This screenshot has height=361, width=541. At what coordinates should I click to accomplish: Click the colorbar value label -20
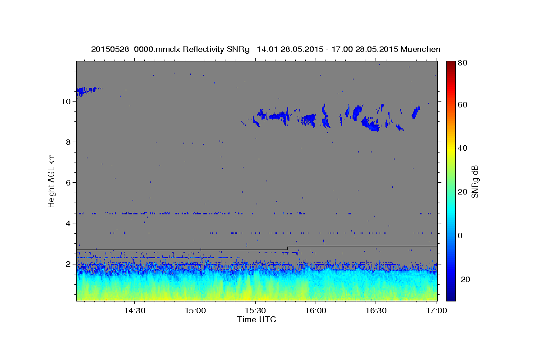tap(465, 279)
